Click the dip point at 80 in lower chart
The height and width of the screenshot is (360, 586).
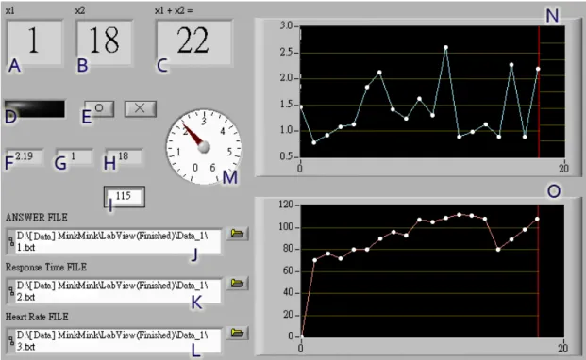point(498,249)
